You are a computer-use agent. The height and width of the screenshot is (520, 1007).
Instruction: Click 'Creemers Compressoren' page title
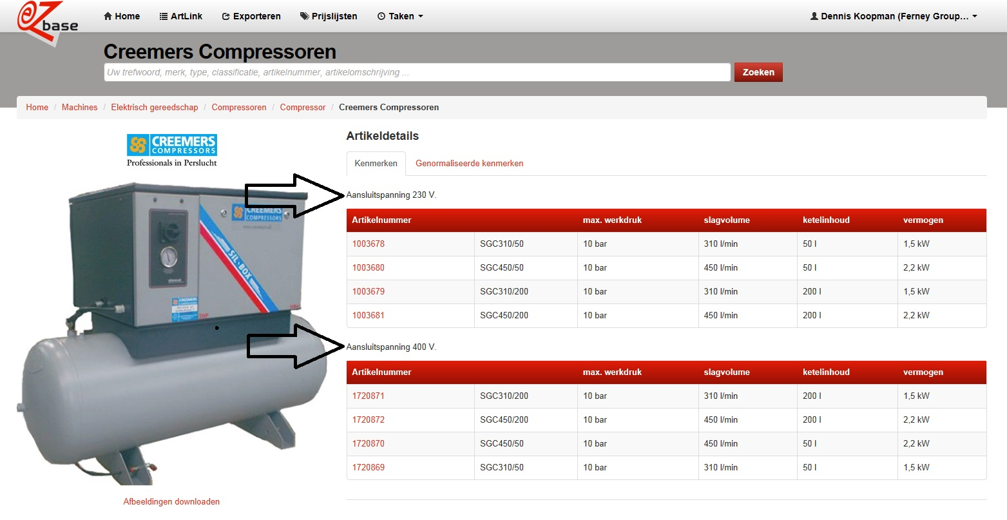point(220,52)
